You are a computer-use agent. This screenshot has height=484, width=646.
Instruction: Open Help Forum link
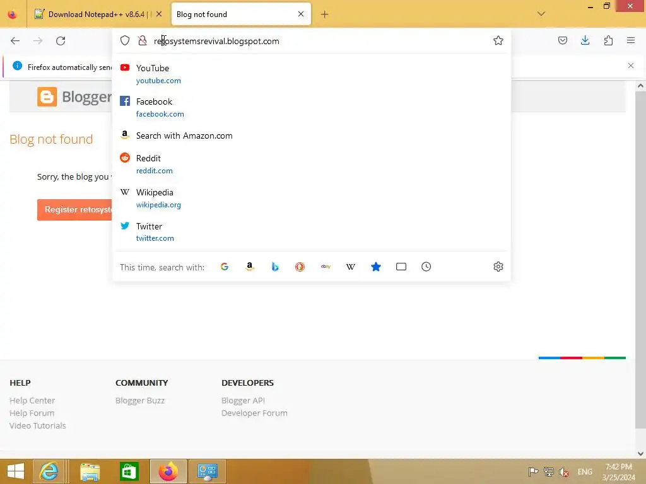32,413
